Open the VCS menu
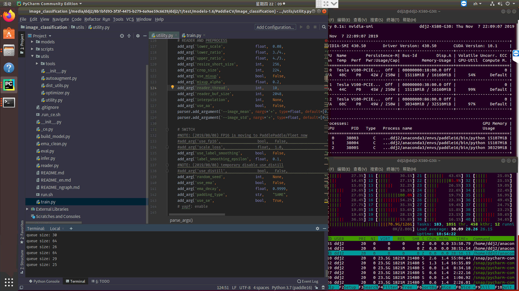This screenshot has width=519, height=291. (x=130, y=19)
